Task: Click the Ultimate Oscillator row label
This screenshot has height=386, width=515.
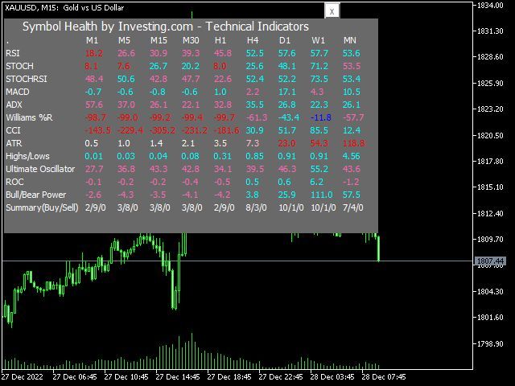Action: pyautogui.click(x=39, y=169)
